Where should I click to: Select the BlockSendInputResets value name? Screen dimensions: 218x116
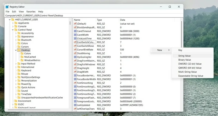(86, 28)
